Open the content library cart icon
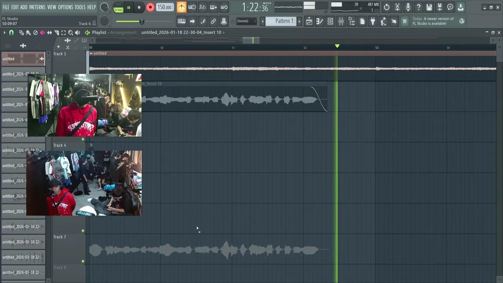The image size is (503, 283). tap(404, 21)
